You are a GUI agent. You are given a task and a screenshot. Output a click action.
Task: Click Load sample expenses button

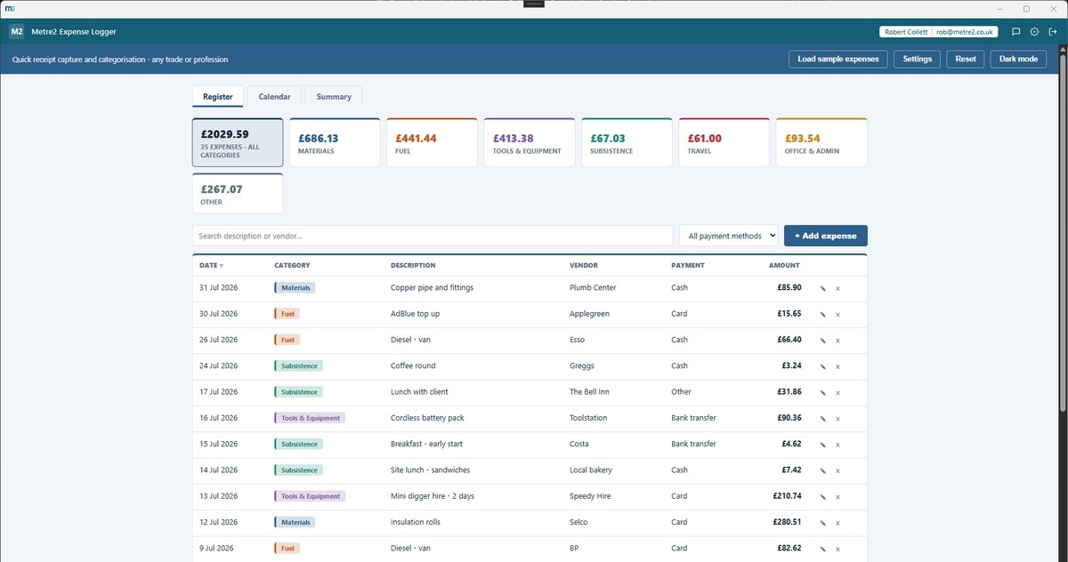point(838,59)
